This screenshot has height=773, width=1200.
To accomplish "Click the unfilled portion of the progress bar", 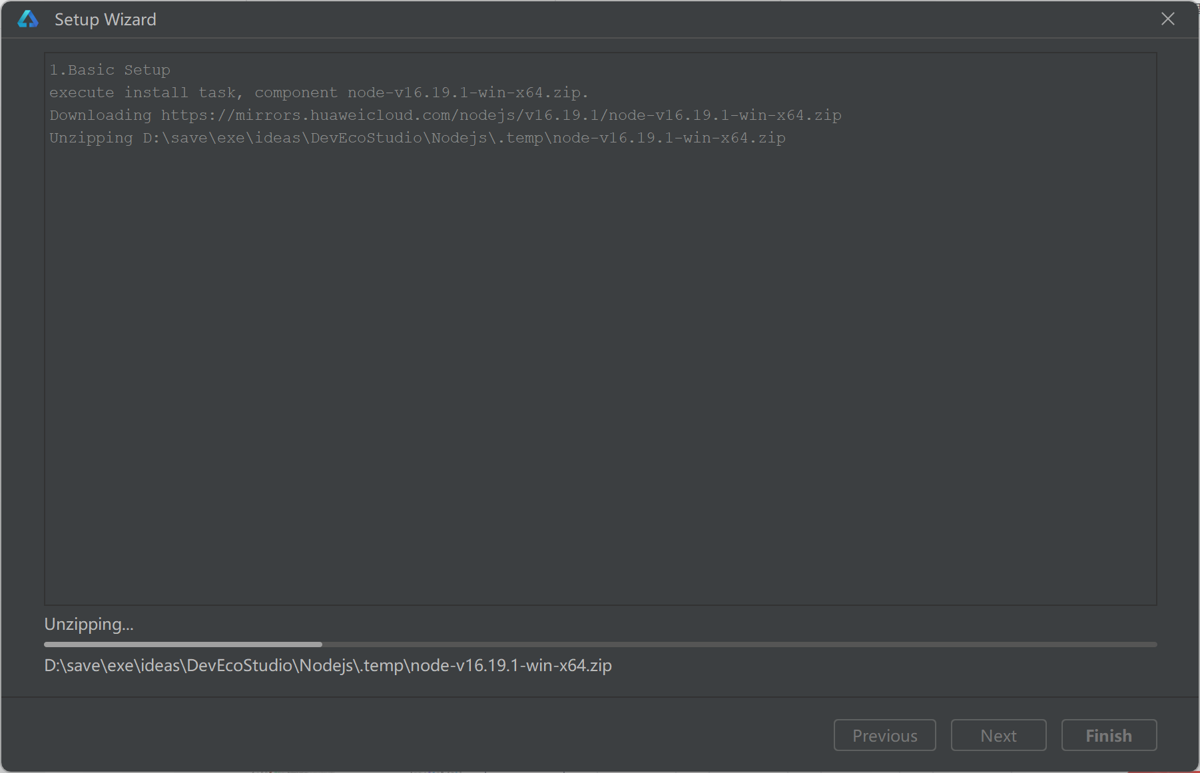I will (x=739, y=644).
